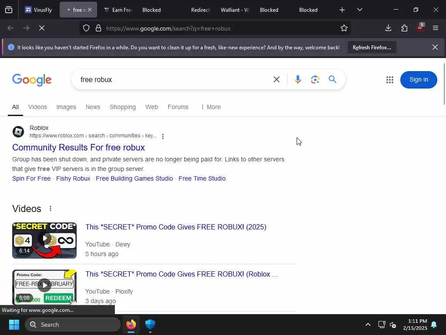
Task: Open the Ploxify Promo Code video link
Action: pyautogui.click(x=182, y=274)
